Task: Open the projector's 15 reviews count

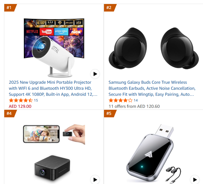Action: tap(36, 101)
